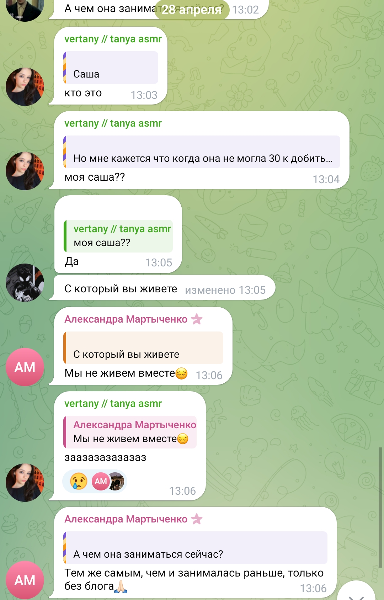This screenshot has height=600, width=384.
Task: Open vertany avatar next to 'кто это' message
Action: [x=25, y=87]
